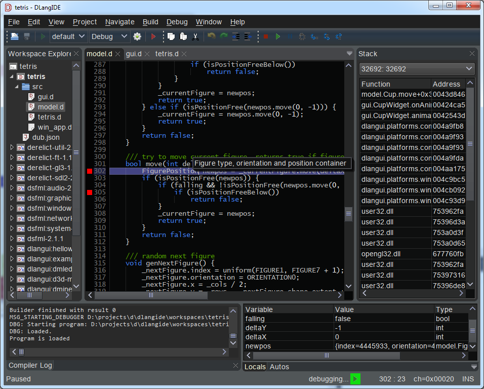Toggle INS insert mode in status bar
This screenshot has width=484, height=389.
coord(468,379)
